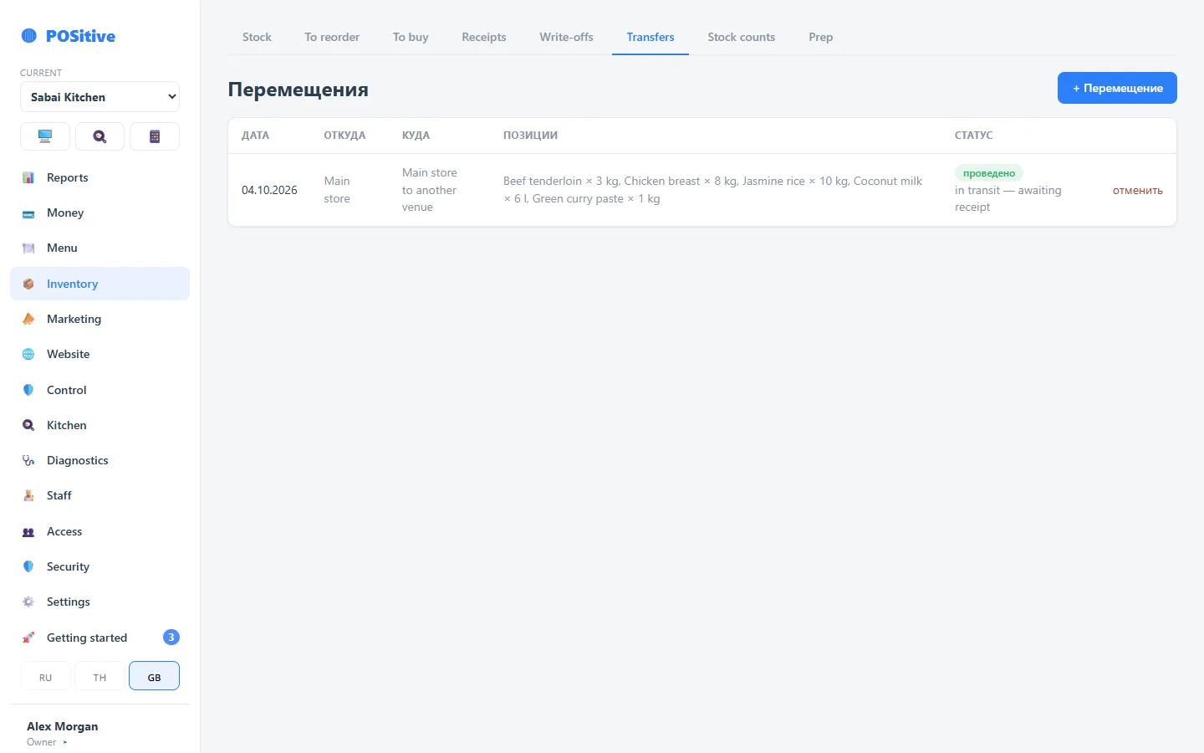The height and width of the screenshot is (753, 1204).
Task: Open the colorful tablet keypad icon button
Action: (x=155, y=136)
